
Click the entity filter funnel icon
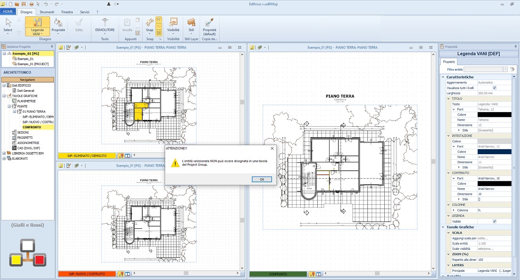click(512, 69)
